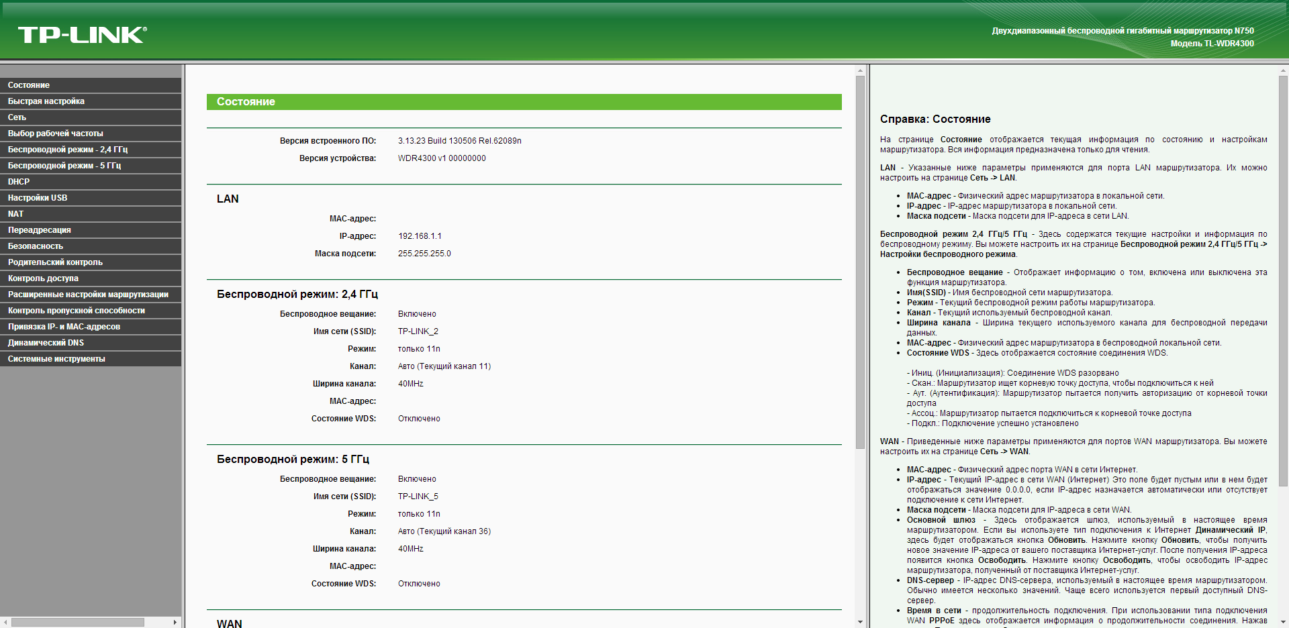The height and width of the screenshot is (628, 1289).
Task: Click the SSID value TP-LINK_5
Action: click(x=418, y=496)
